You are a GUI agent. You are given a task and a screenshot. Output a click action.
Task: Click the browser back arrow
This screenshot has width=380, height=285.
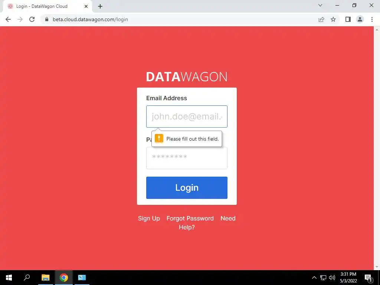(x=8, y=19)
